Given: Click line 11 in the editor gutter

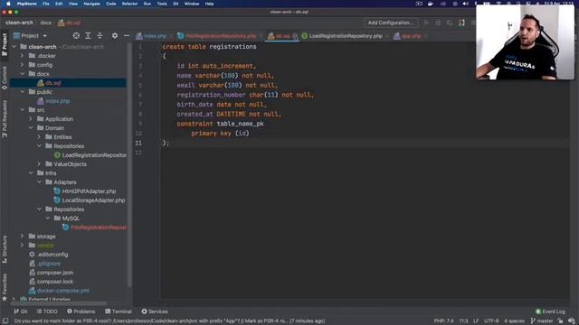Looking at the screenshot, I should (138, 143).
